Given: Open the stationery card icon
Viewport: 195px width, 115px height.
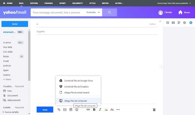Looking at the screenshot, I should [x=71, y=110].
